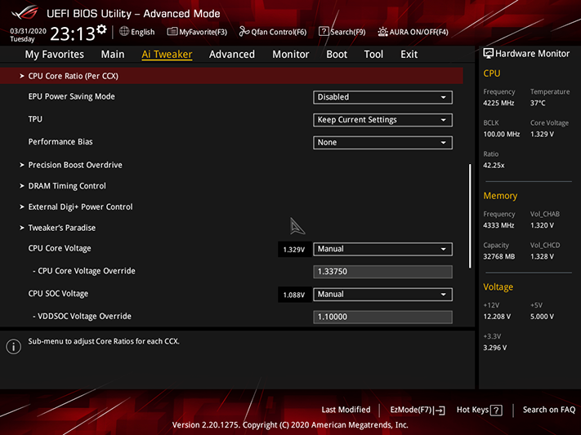
Task: Switch to the Advanced tab
Action: pos(232,55)
